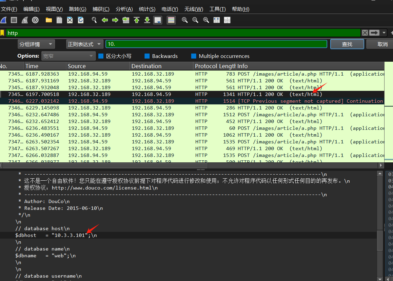This screenshot has width=393, height=281.
Task: Click the stop capture square icon
Action: [14, 20]
